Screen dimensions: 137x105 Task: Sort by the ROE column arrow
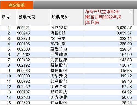pos(131,12)
